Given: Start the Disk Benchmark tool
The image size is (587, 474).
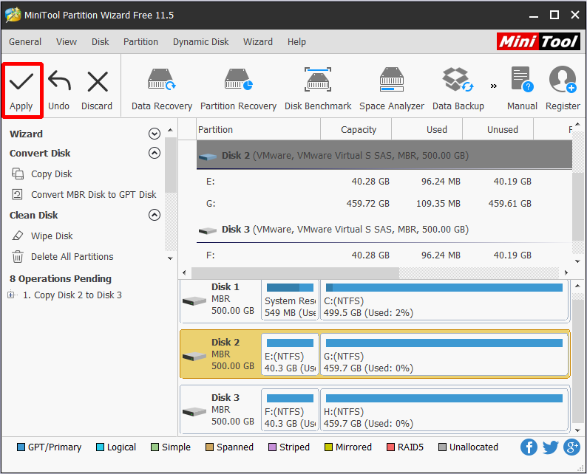Looking at the screenshot, I should click(318, 89).
